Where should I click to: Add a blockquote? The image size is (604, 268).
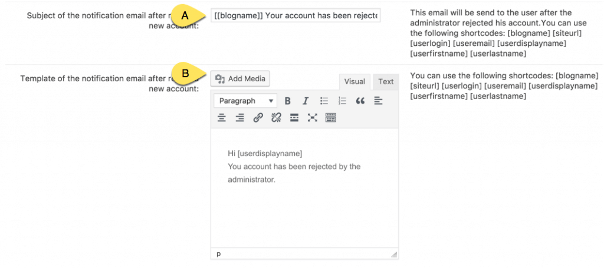tap(360, 101)
